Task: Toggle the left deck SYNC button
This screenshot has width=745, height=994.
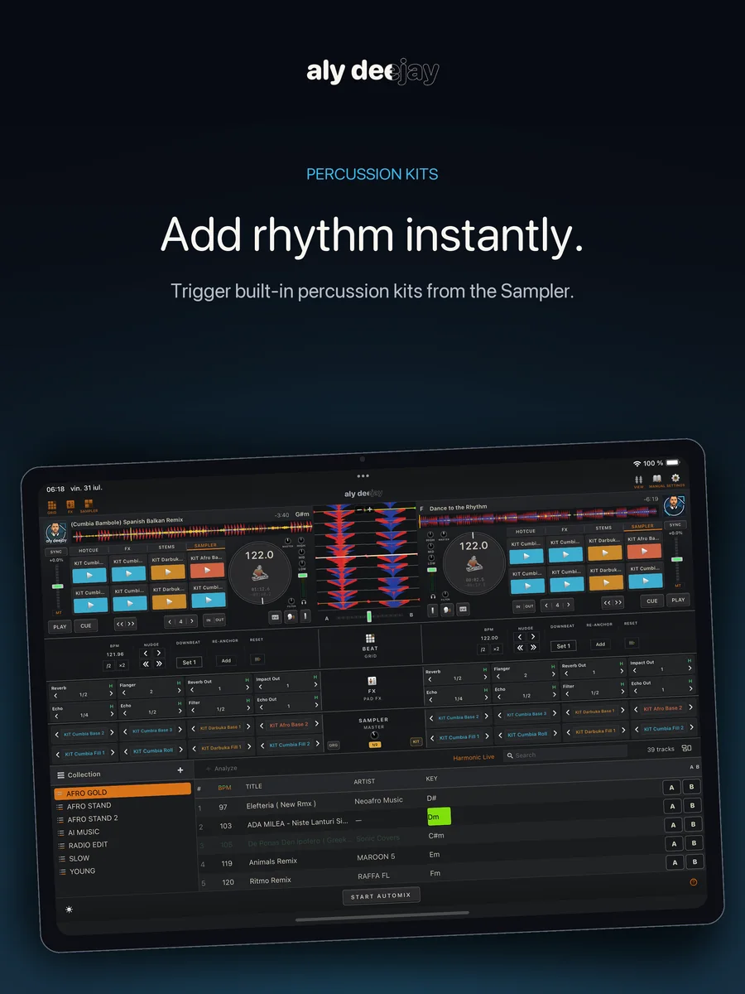Action: coord(56,551)
